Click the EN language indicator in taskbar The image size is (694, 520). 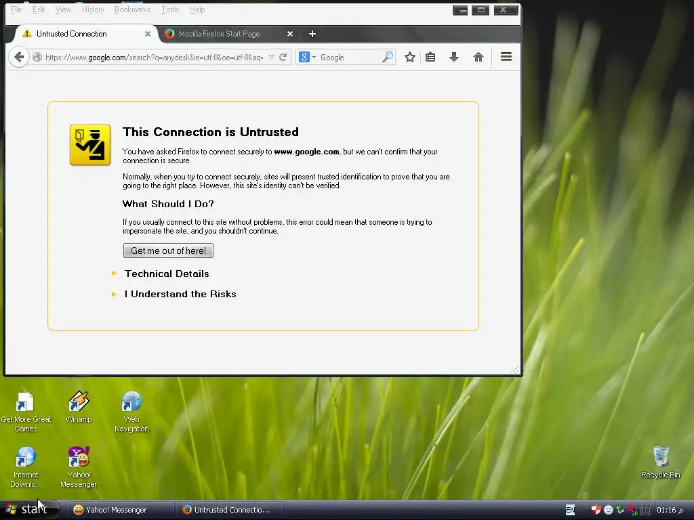(570, 510)
